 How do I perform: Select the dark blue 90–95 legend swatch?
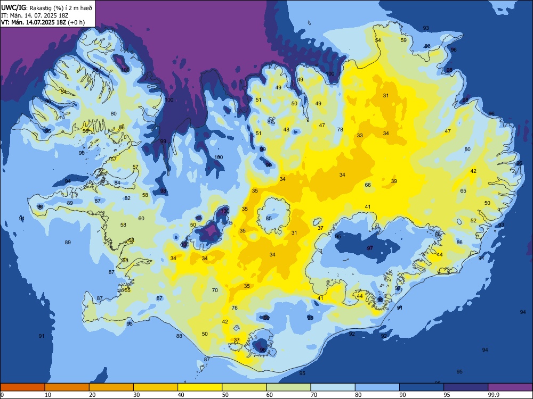422,387
